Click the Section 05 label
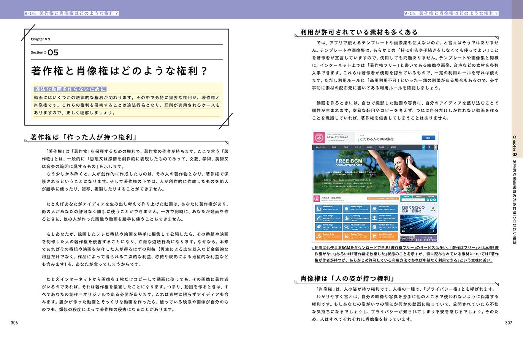This screenshot has height=337, width=523. pyautogui.click(x=44, y=52)
